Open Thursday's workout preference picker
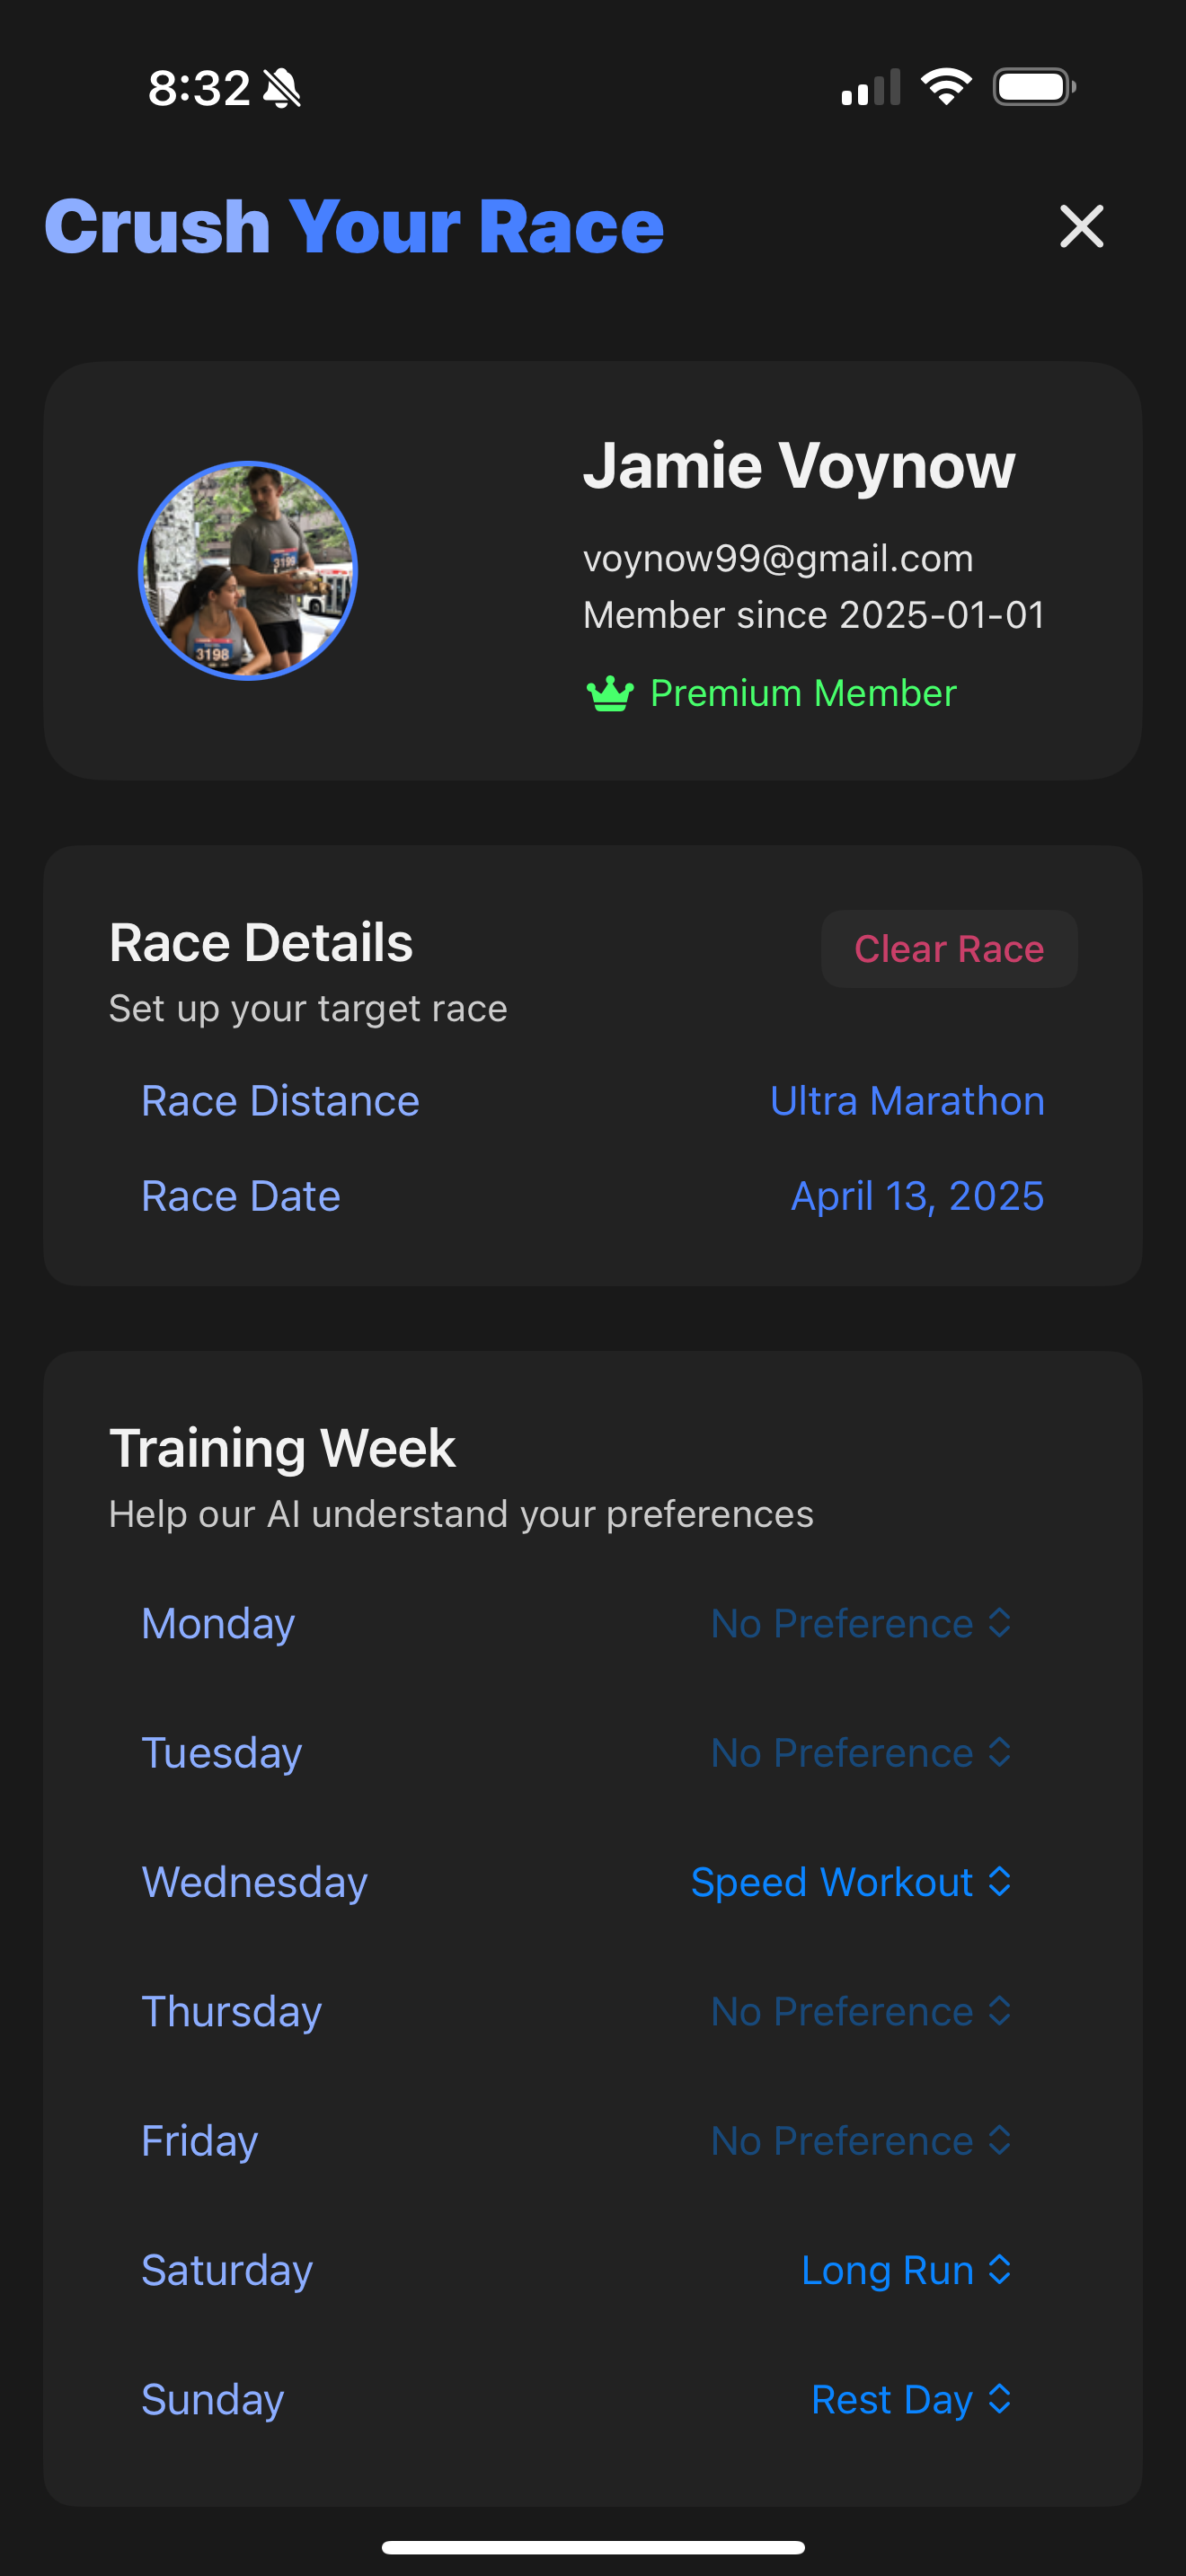Image resolution: width=1186 pixels, height=2576 pixels. pyautogui.click(x=861, y=2011)
